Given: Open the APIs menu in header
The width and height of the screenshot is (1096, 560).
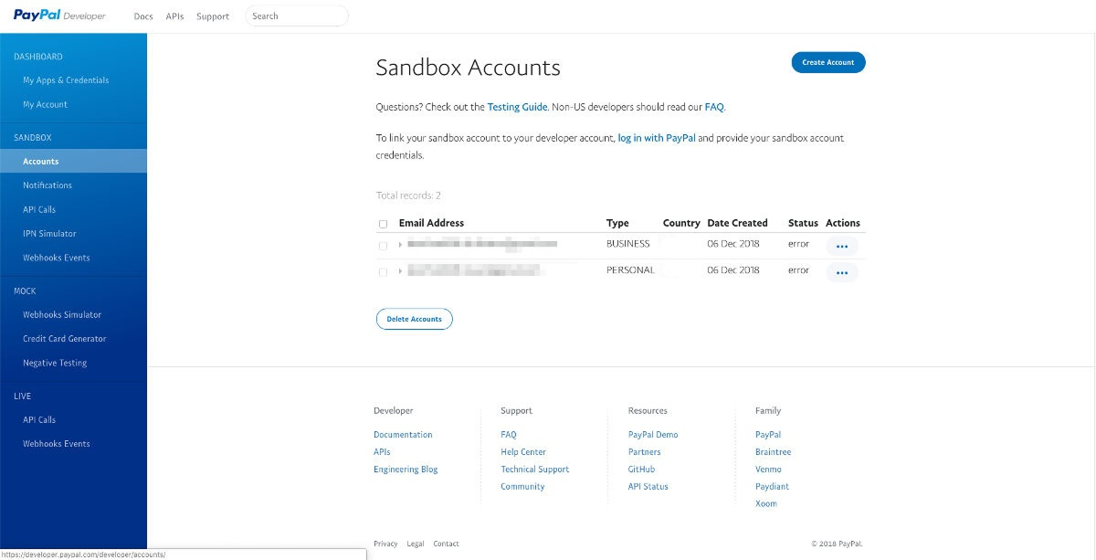Looking at the screenshot, I should 174,16.
